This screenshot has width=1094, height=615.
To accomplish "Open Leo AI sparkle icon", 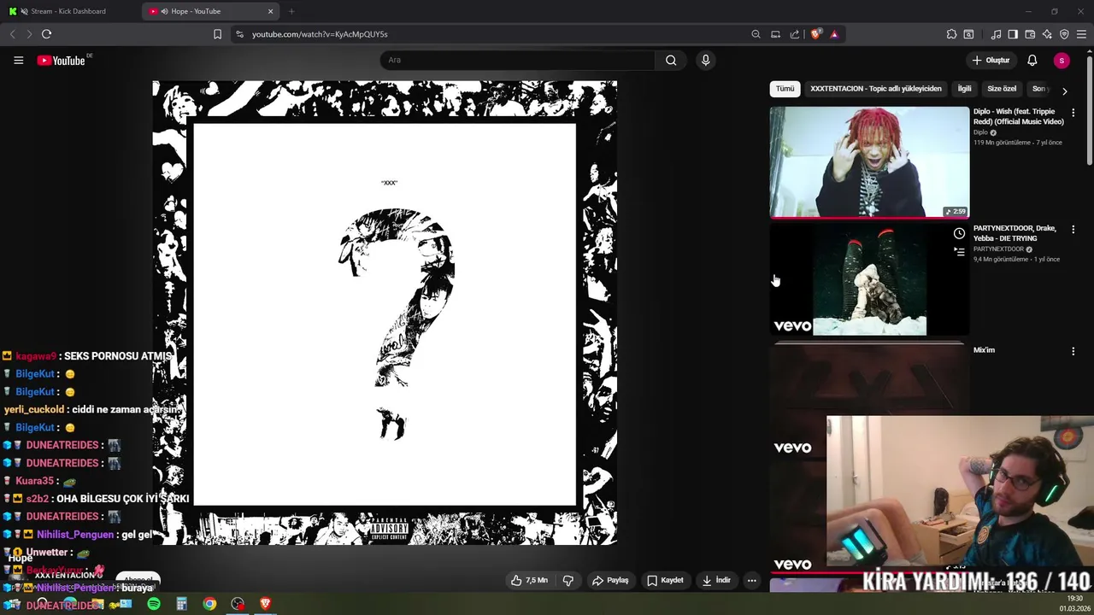I will [x=1047, y=34].
